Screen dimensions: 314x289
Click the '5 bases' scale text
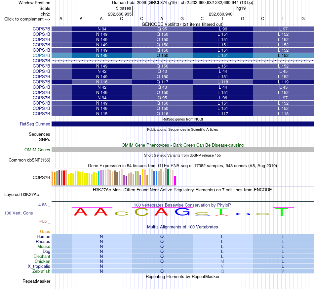123,8
